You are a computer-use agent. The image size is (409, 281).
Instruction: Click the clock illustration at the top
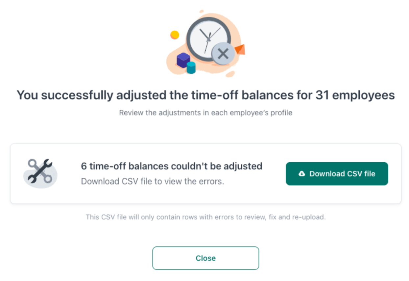[208, 39]
